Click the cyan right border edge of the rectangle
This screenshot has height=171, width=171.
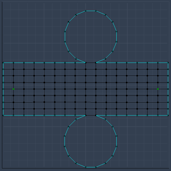tap(168, 89)
